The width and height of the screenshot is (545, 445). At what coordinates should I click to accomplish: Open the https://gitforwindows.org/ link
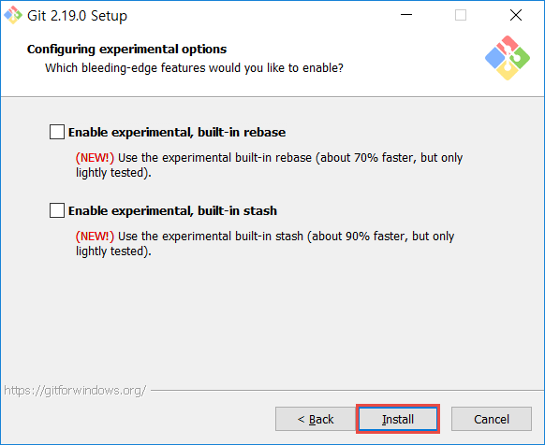(x=75, y=391)
